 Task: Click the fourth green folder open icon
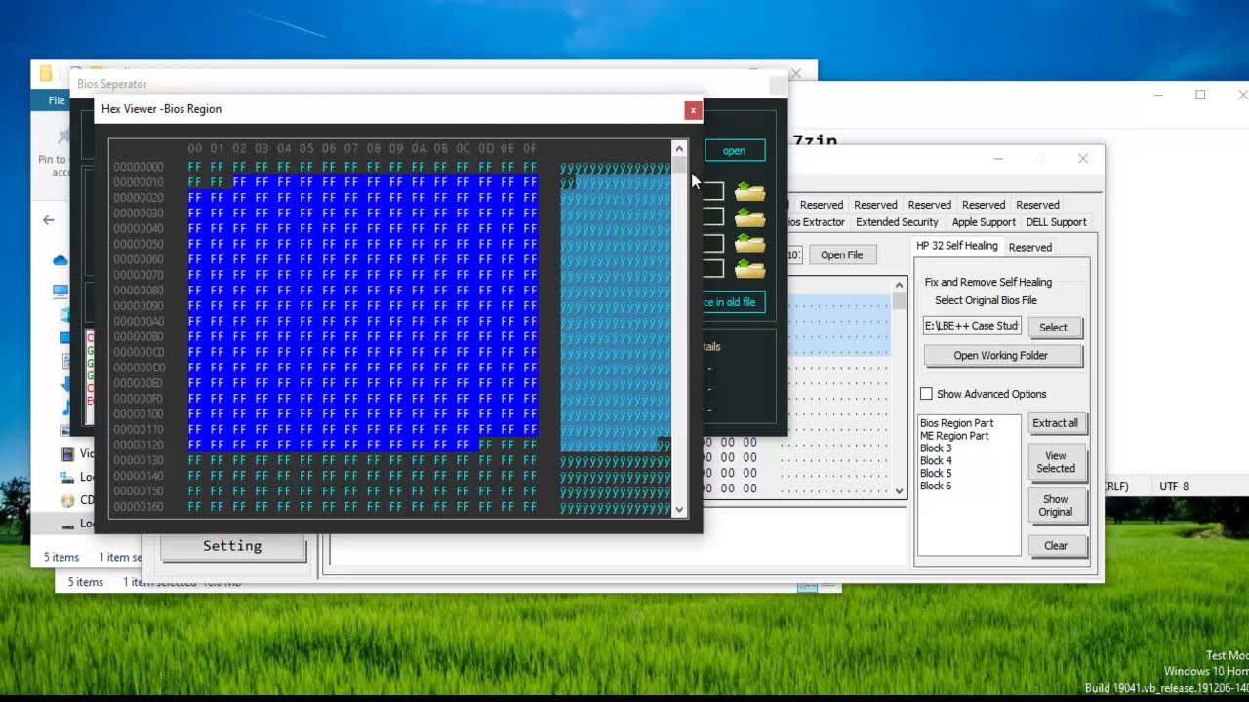[749, 268]
